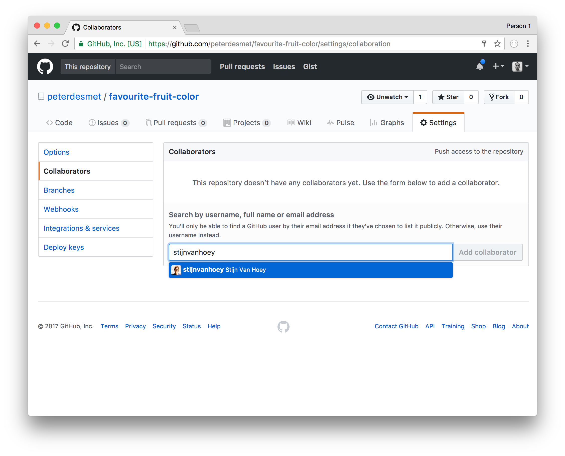Viewport: 565px width, 456px height.
Task: Open the Branches settings page
Action: pos(59,190)
